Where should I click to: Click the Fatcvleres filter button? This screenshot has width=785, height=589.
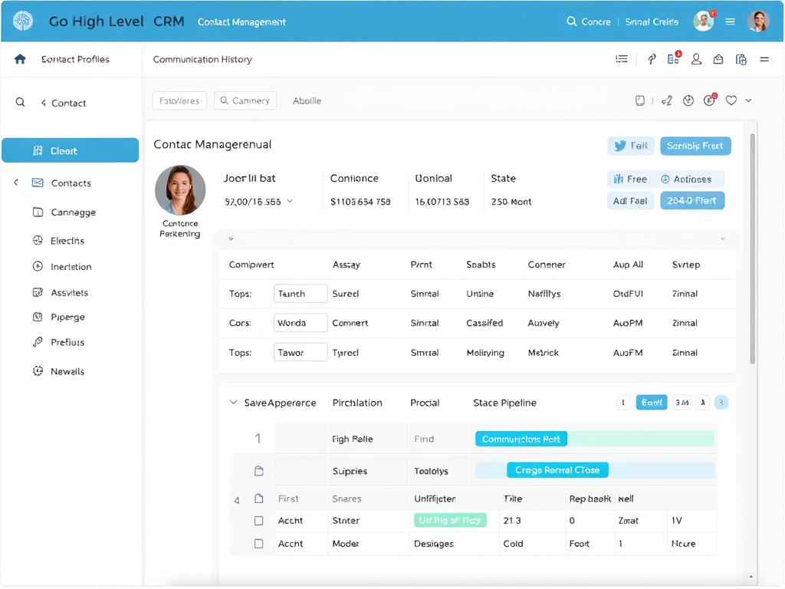[x=179, y=100]
